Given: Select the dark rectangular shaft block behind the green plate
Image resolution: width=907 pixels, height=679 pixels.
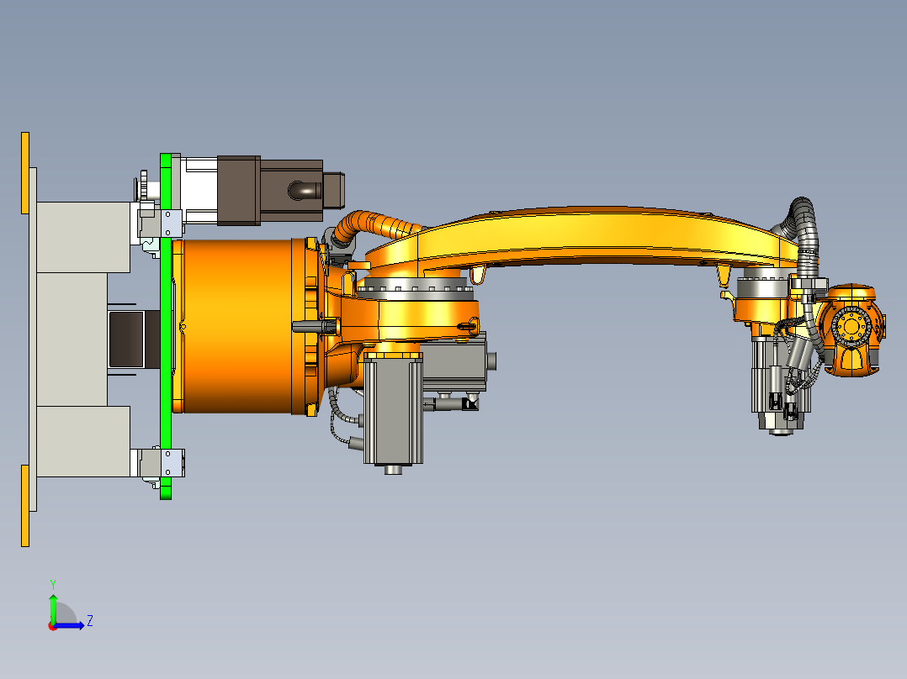Looking at the screenshot, I should tap(134, 339).
